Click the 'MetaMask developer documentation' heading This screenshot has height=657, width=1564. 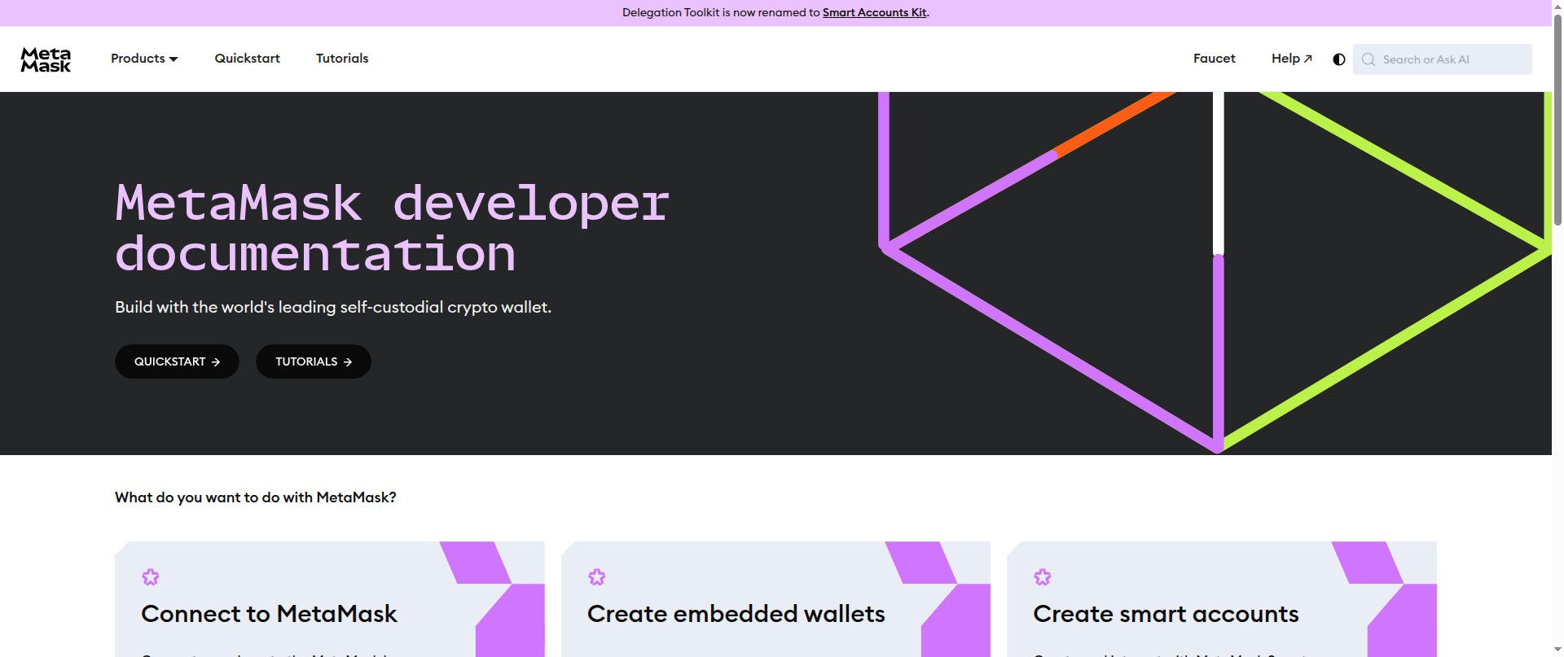[x=392, y=227]
